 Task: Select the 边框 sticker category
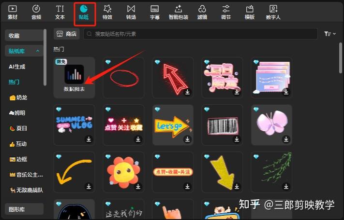point(18,159)
